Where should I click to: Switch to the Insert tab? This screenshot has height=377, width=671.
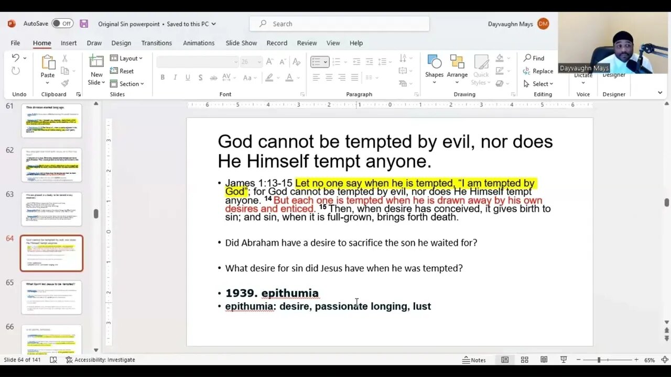[x=69, y=43]
